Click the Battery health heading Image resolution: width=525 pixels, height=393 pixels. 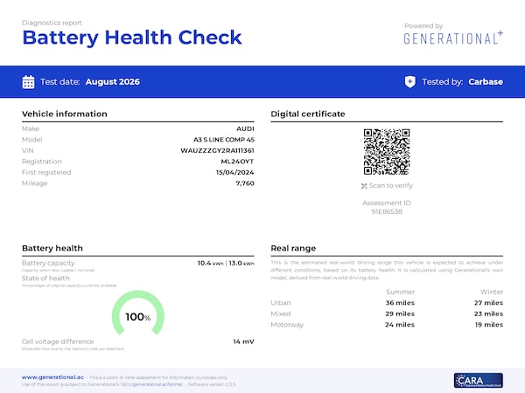pyautogui.click(x=52, y=248)
